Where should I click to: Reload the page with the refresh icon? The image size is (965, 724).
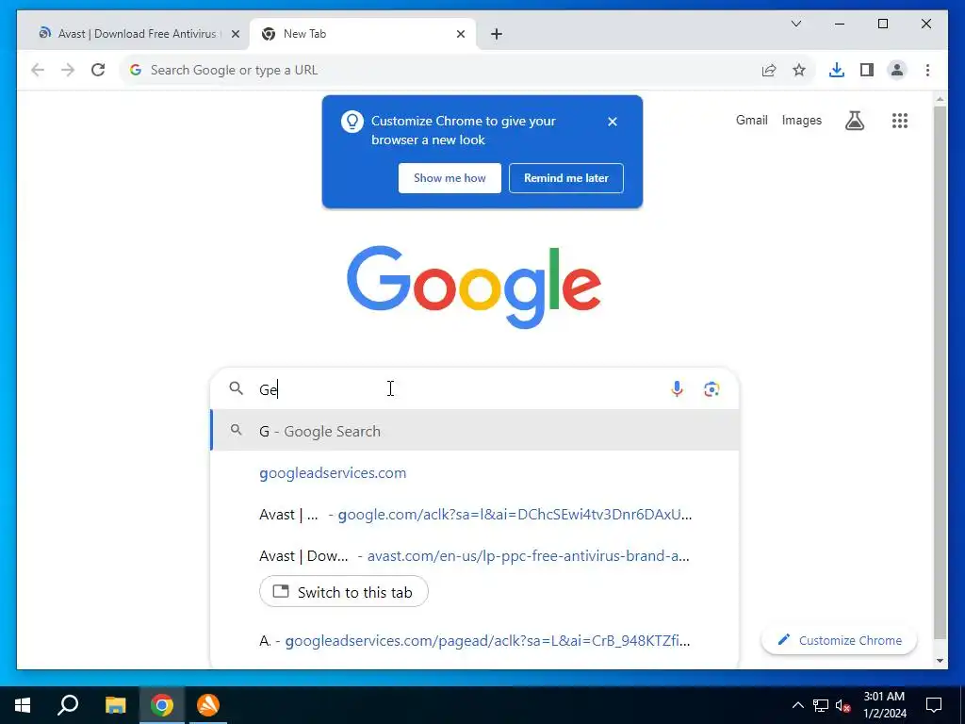(x=98, y=70)
